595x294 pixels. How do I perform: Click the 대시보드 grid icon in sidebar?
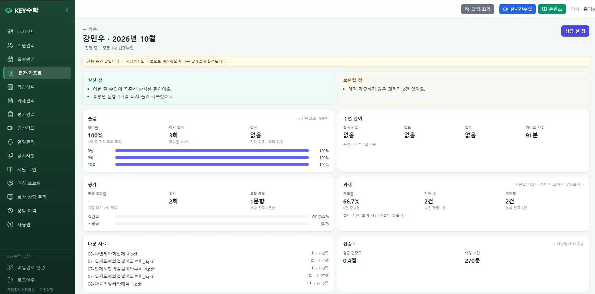point(10,32)
